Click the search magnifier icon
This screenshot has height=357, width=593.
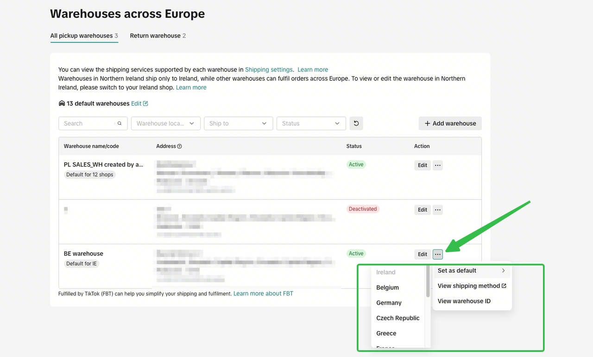120,123
